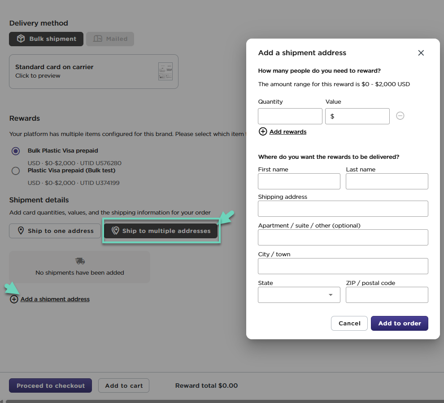Click the pin icon on Ship to multiple addresses
The height and width of the screenshot is (403, 444).
(x=115, y=231)
